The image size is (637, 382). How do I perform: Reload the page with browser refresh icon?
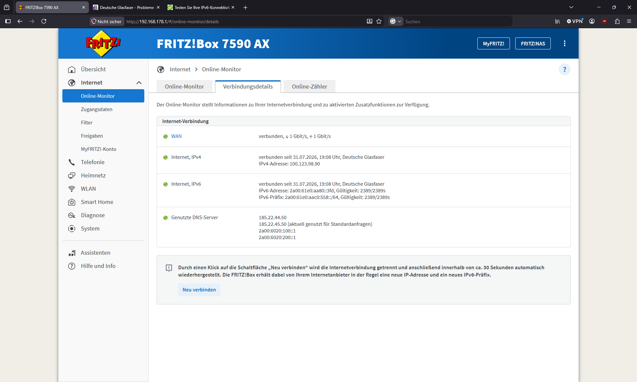[44, 21]
